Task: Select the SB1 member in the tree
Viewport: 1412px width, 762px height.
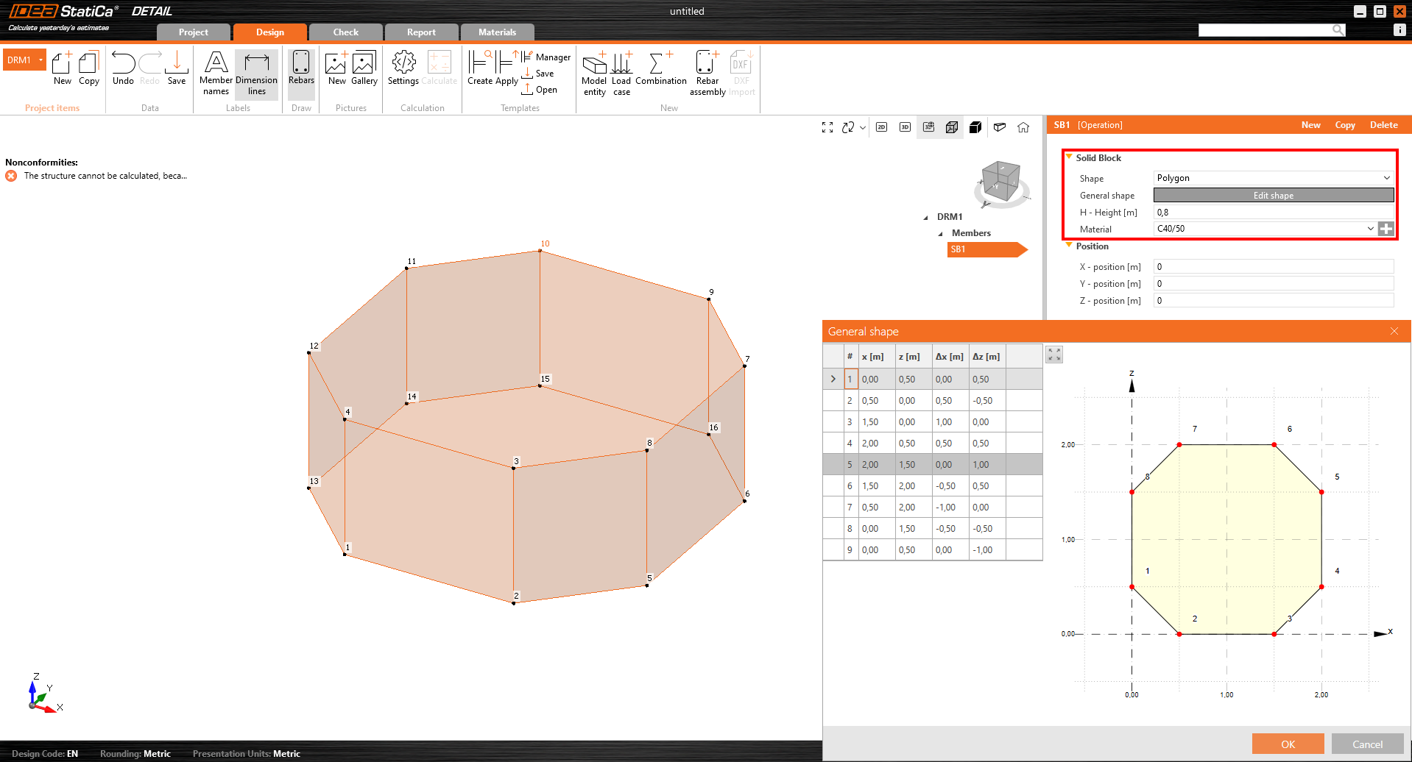Action: tap(959, 249)
